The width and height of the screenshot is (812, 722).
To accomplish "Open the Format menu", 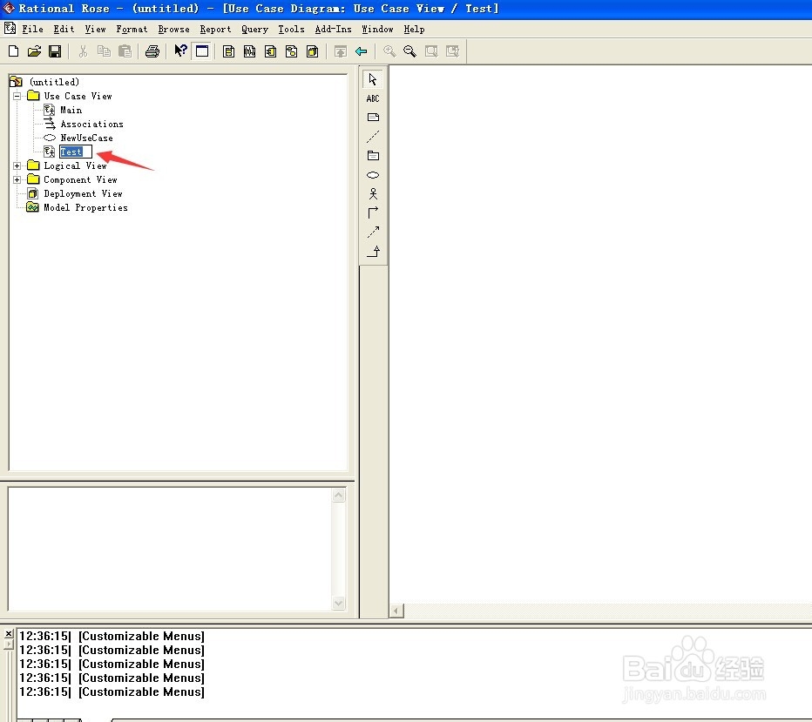I will pos(132,29).
